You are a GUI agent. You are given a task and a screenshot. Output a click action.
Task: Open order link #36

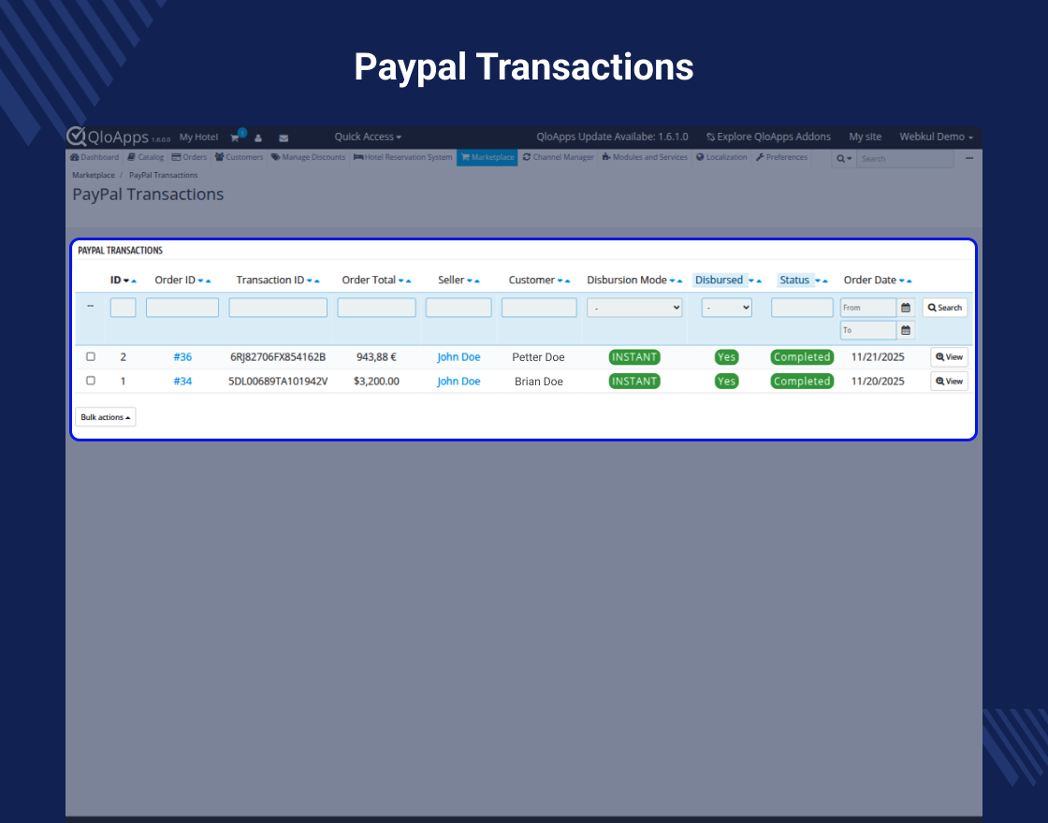(x=182, y=356)
